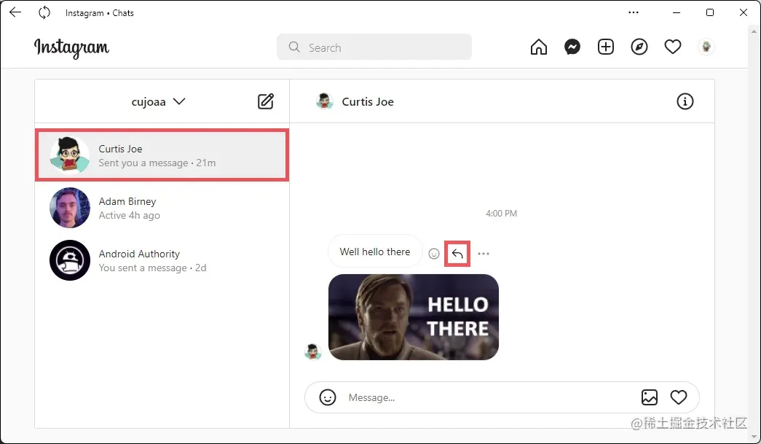Open conversation details info icon

coord(685,101)
